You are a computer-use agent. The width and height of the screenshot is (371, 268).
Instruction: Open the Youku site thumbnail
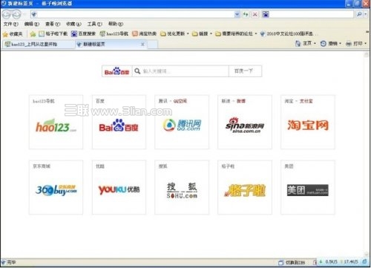click(x=119, y=187)
